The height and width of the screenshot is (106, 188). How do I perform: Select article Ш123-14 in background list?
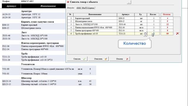[x=6, y=81]
